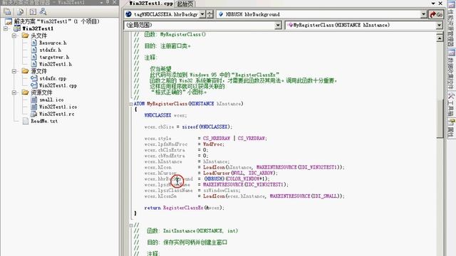Screen dimensions: 456x256
Task: Select ReadMe.txt in the tree
Action: point(44,121)
